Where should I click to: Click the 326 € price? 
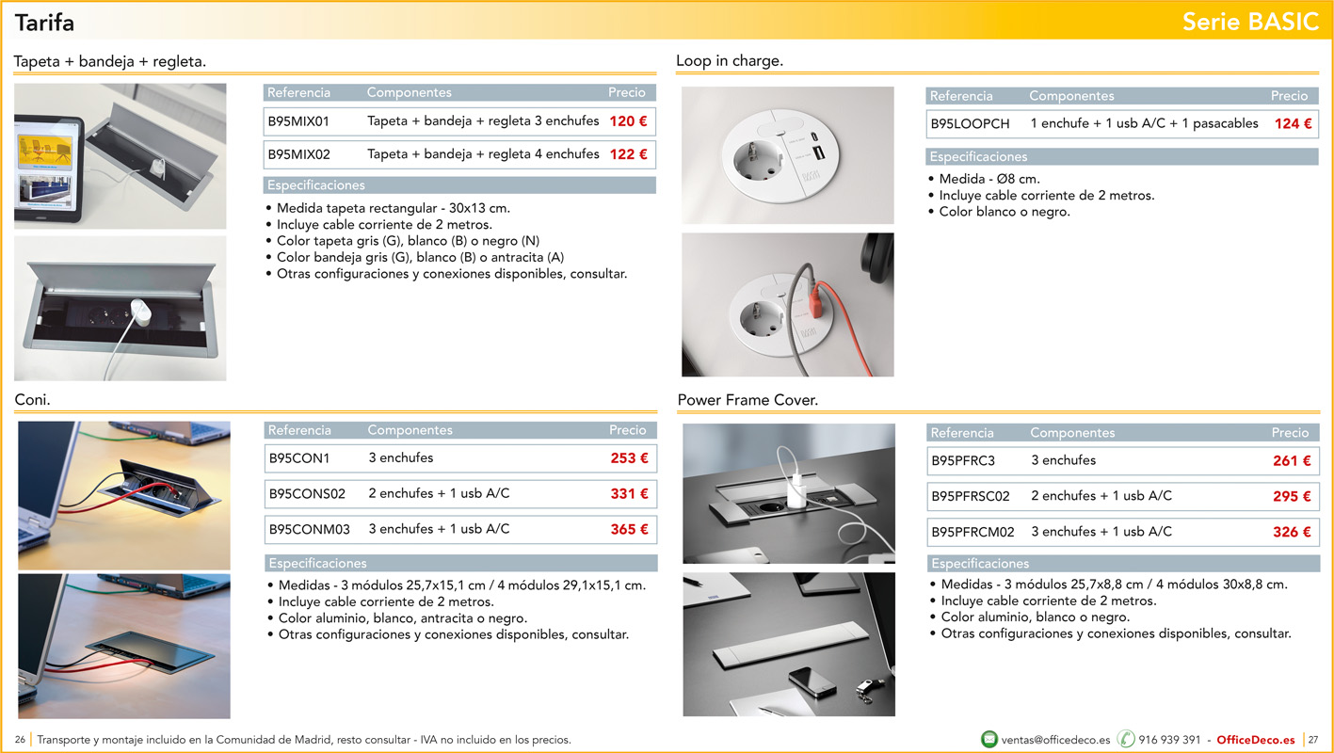(1292, 532)
